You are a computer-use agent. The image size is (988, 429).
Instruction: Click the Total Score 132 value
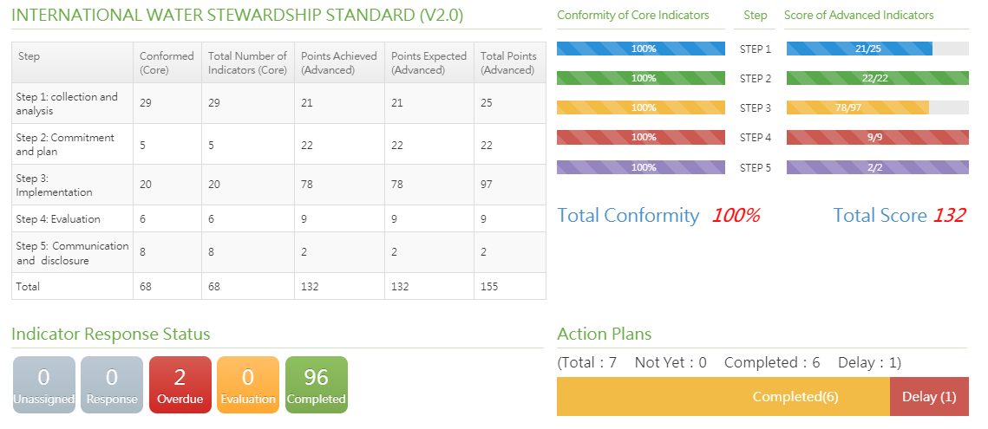point(948,216)
